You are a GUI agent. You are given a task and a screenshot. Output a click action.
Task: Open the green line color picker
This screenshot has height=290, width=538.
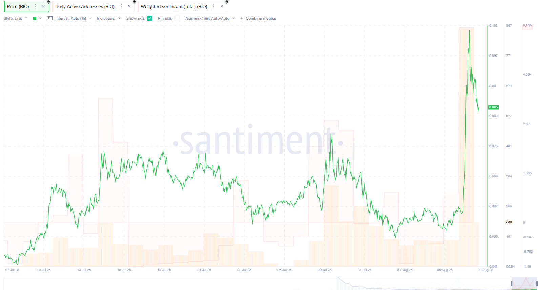point(37,18)
